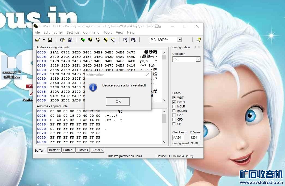Screen dimensions: 285x186
Task: Enable the MCLR fuse checkbox
Action: point(174,106)
